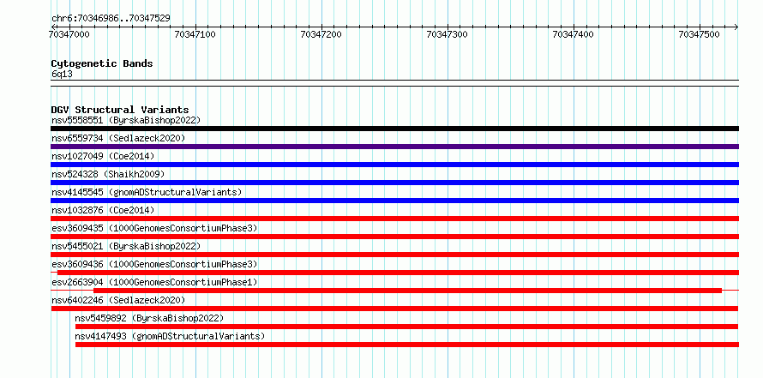This screenshot has width=763, height=378.
Task: Click the red nsv5455021 variant bar
Action: click(394, 255)
